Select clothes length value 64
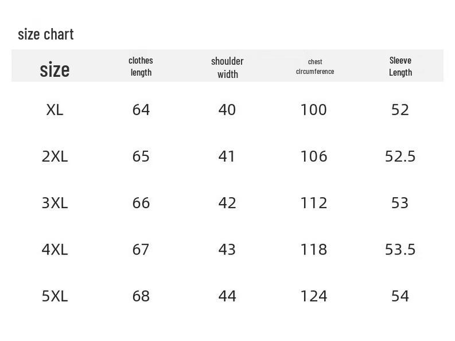 (x=141, y=109)
